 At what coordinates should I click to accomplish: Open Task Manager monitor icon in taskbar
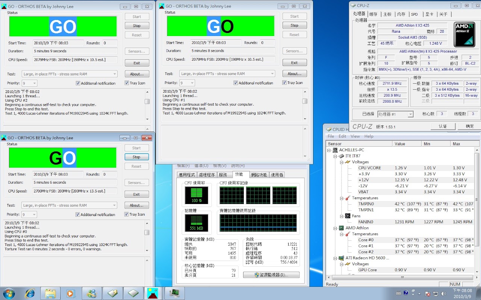coord(174,293)
